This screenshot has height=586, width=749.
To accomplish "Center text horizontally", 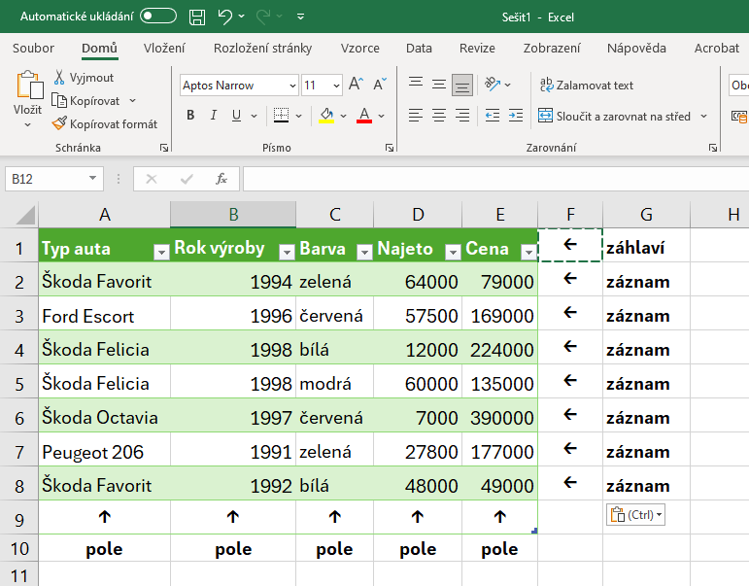I will coord(438,116).
